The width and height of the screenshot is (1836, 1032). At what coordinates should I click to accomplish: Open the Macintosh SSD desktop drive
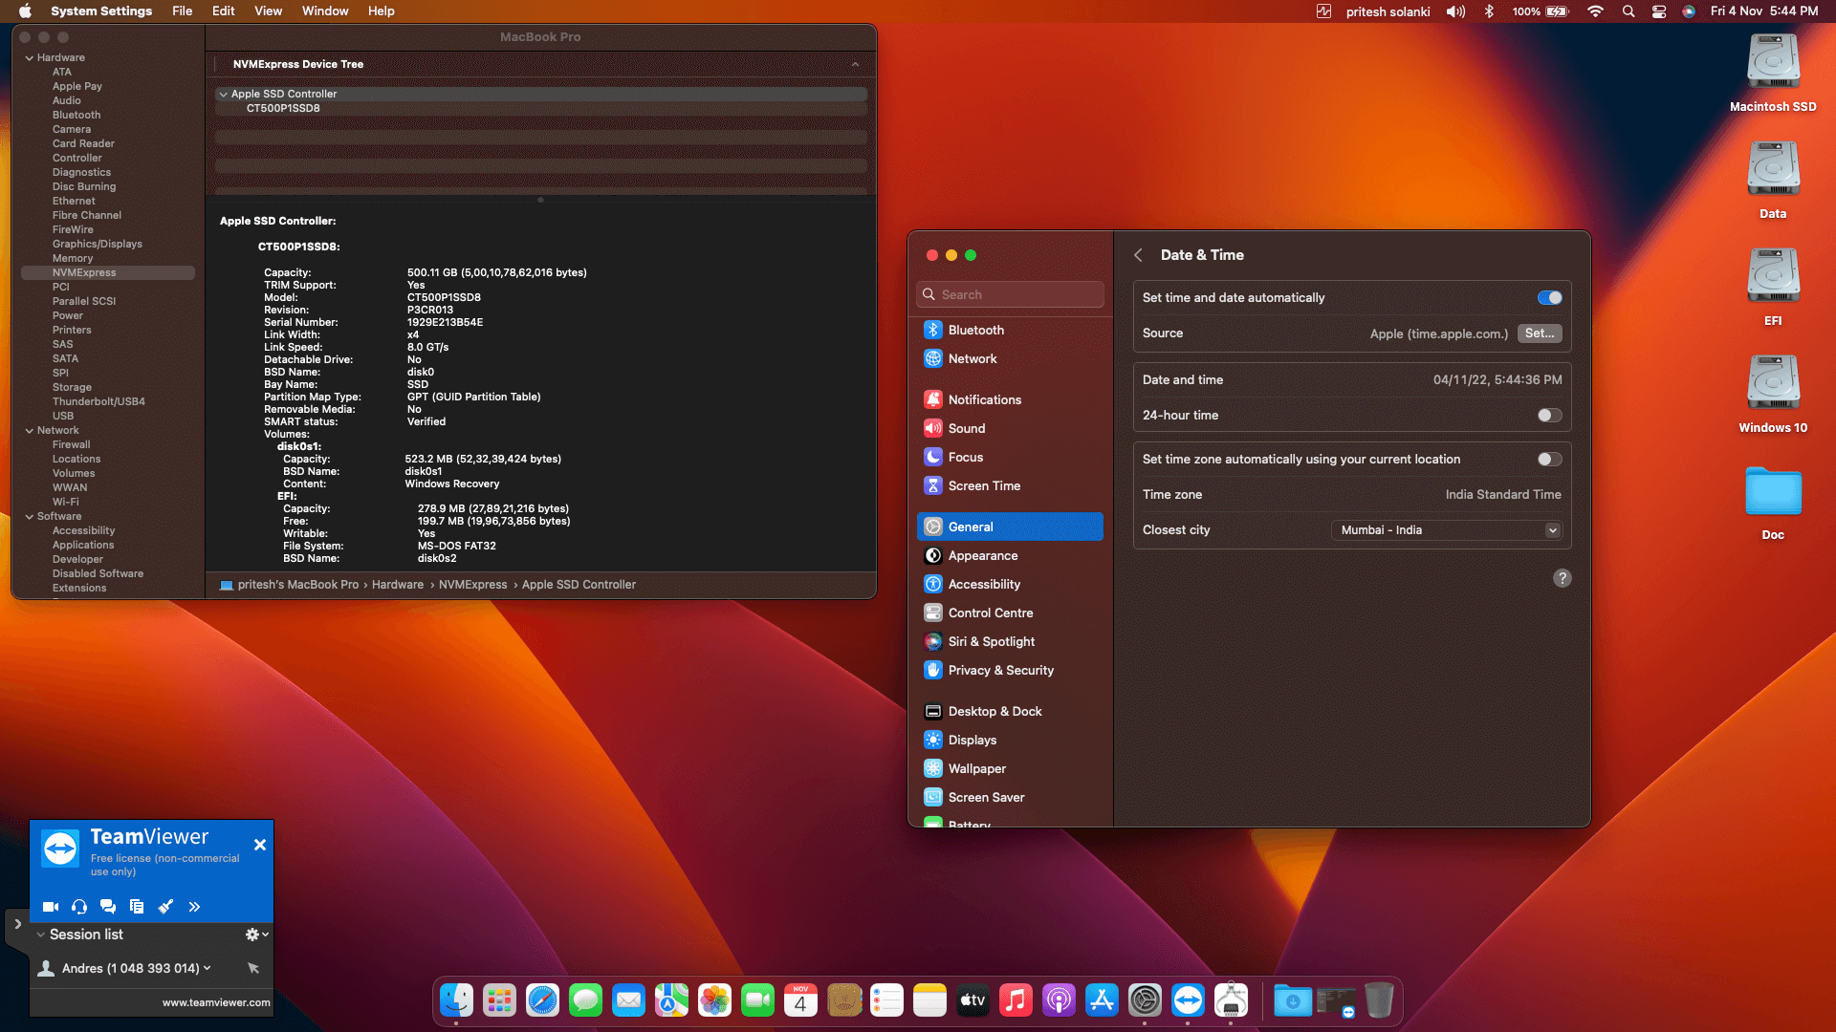pyautogui.click(x=1773, y=73)
